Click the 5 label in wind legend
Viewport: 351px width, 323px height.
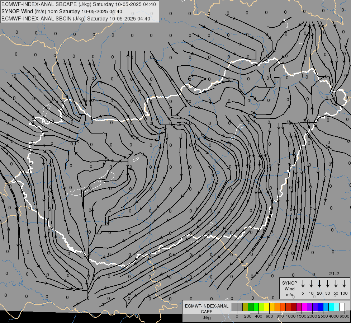303,293
